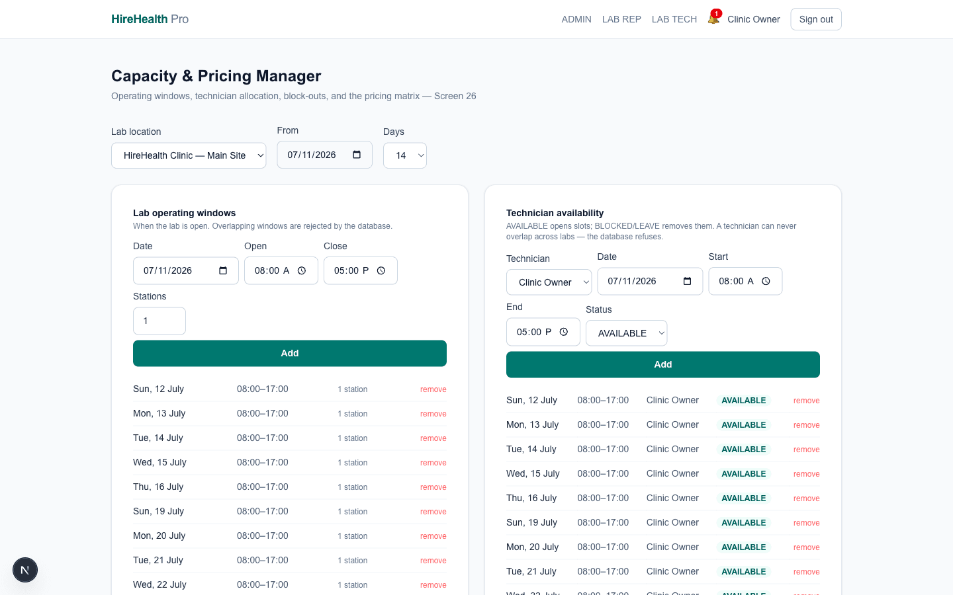
Task: Open the Technician dropdown showing Clinic Owner
Action: click(549, 282)
